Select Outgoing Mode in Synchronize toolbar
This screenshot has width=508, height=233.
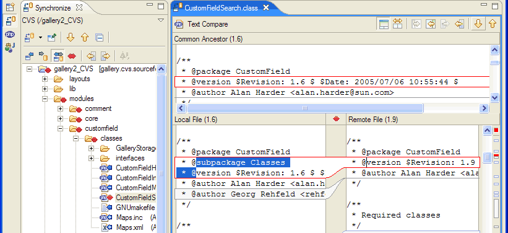tap(43, 56)
